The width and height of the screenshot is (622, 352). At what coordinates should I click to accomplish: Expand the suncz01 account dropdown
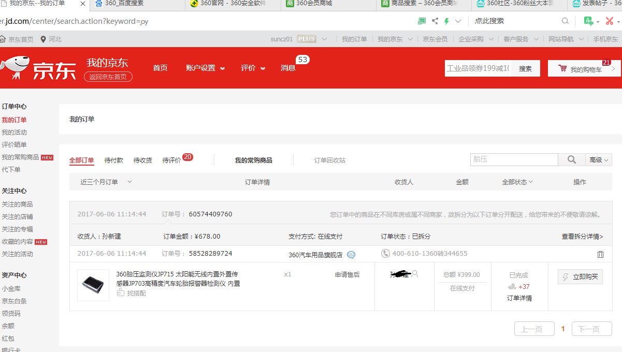tap(325, 39)
